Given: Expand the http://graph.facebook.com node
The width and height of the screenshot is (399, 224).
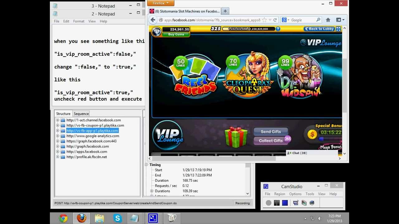Looking at the screenshot, I should point(58,147).
